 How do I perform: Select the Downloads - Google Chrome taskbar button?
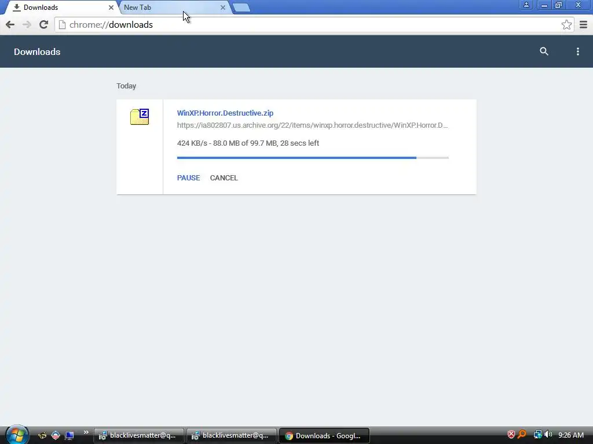click(324, 436)
